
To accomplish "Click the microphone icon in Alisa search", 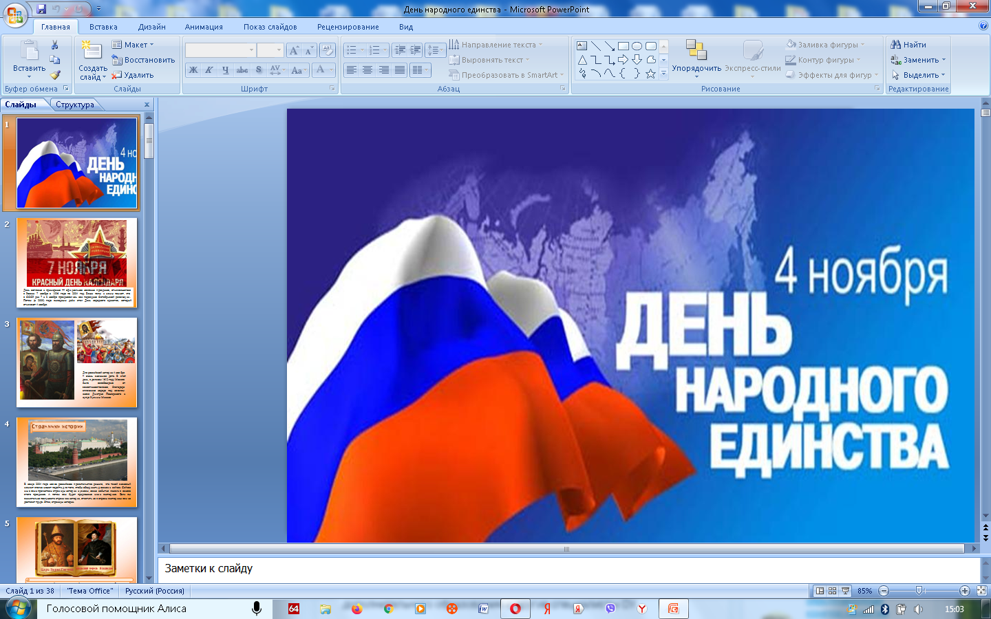I will click(x=257, y=609).
